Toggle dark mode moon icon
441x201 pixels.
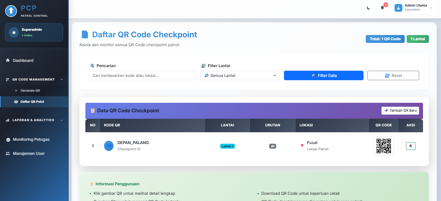click(x=368, y=8)
